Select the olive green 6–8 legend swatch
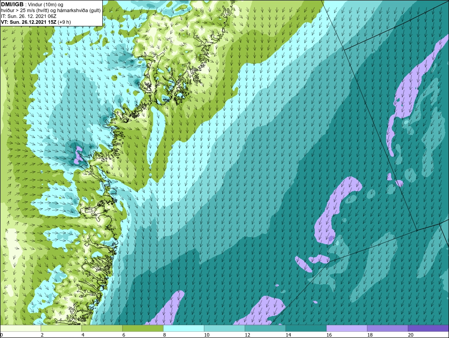449x338 pixels. coord(143,328)
